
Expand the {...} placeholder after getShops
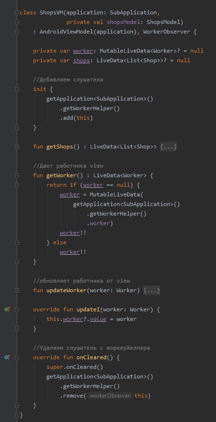click(x=168, y=147)
